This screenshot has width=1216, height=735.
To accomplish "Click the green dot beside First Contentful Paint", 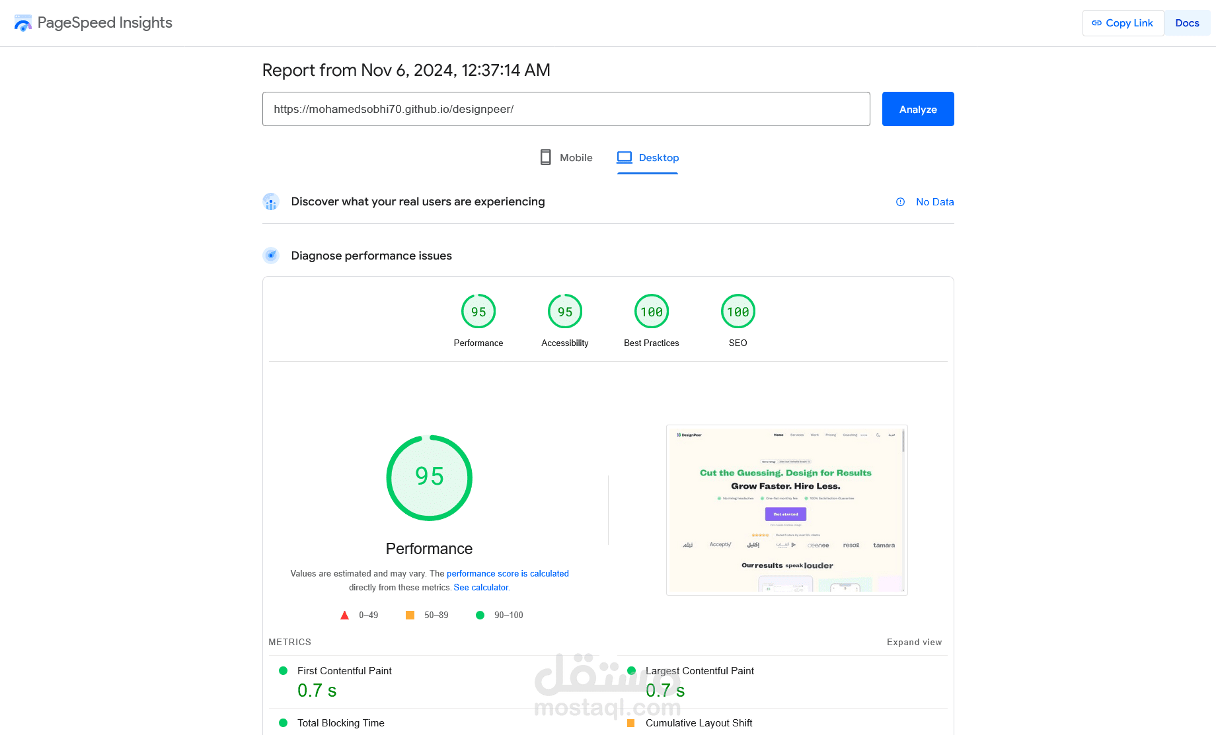I will [x=283, y=670].
